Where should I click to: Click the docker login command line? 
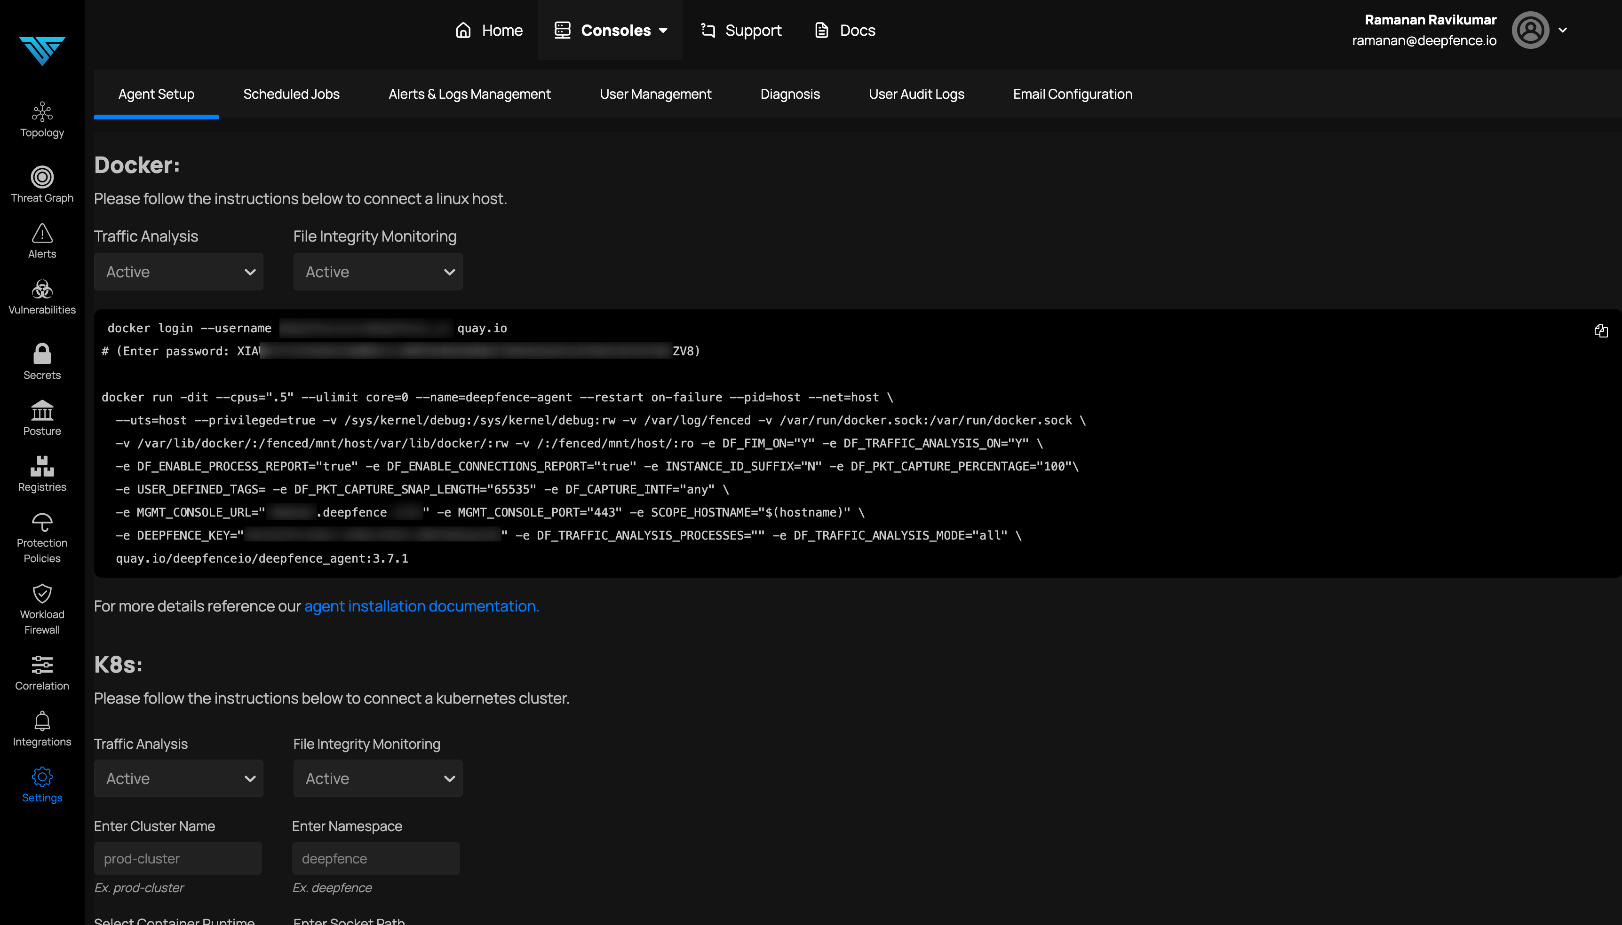pyautogui.click(x=307, y=328)
